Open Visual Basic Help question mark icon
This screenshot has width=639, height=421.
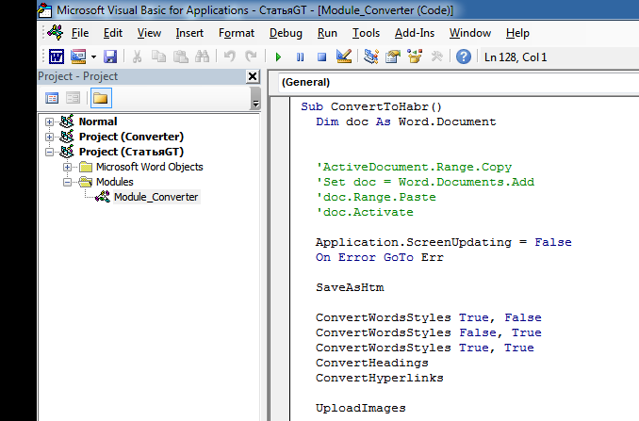pos(464,57)
